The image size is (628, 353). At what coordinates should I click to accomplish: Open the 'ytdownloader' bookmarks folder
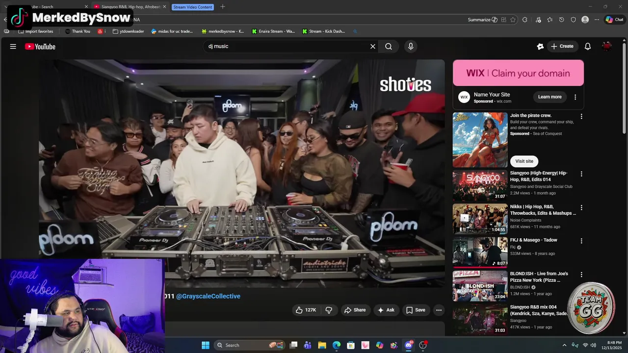[128, 31]
